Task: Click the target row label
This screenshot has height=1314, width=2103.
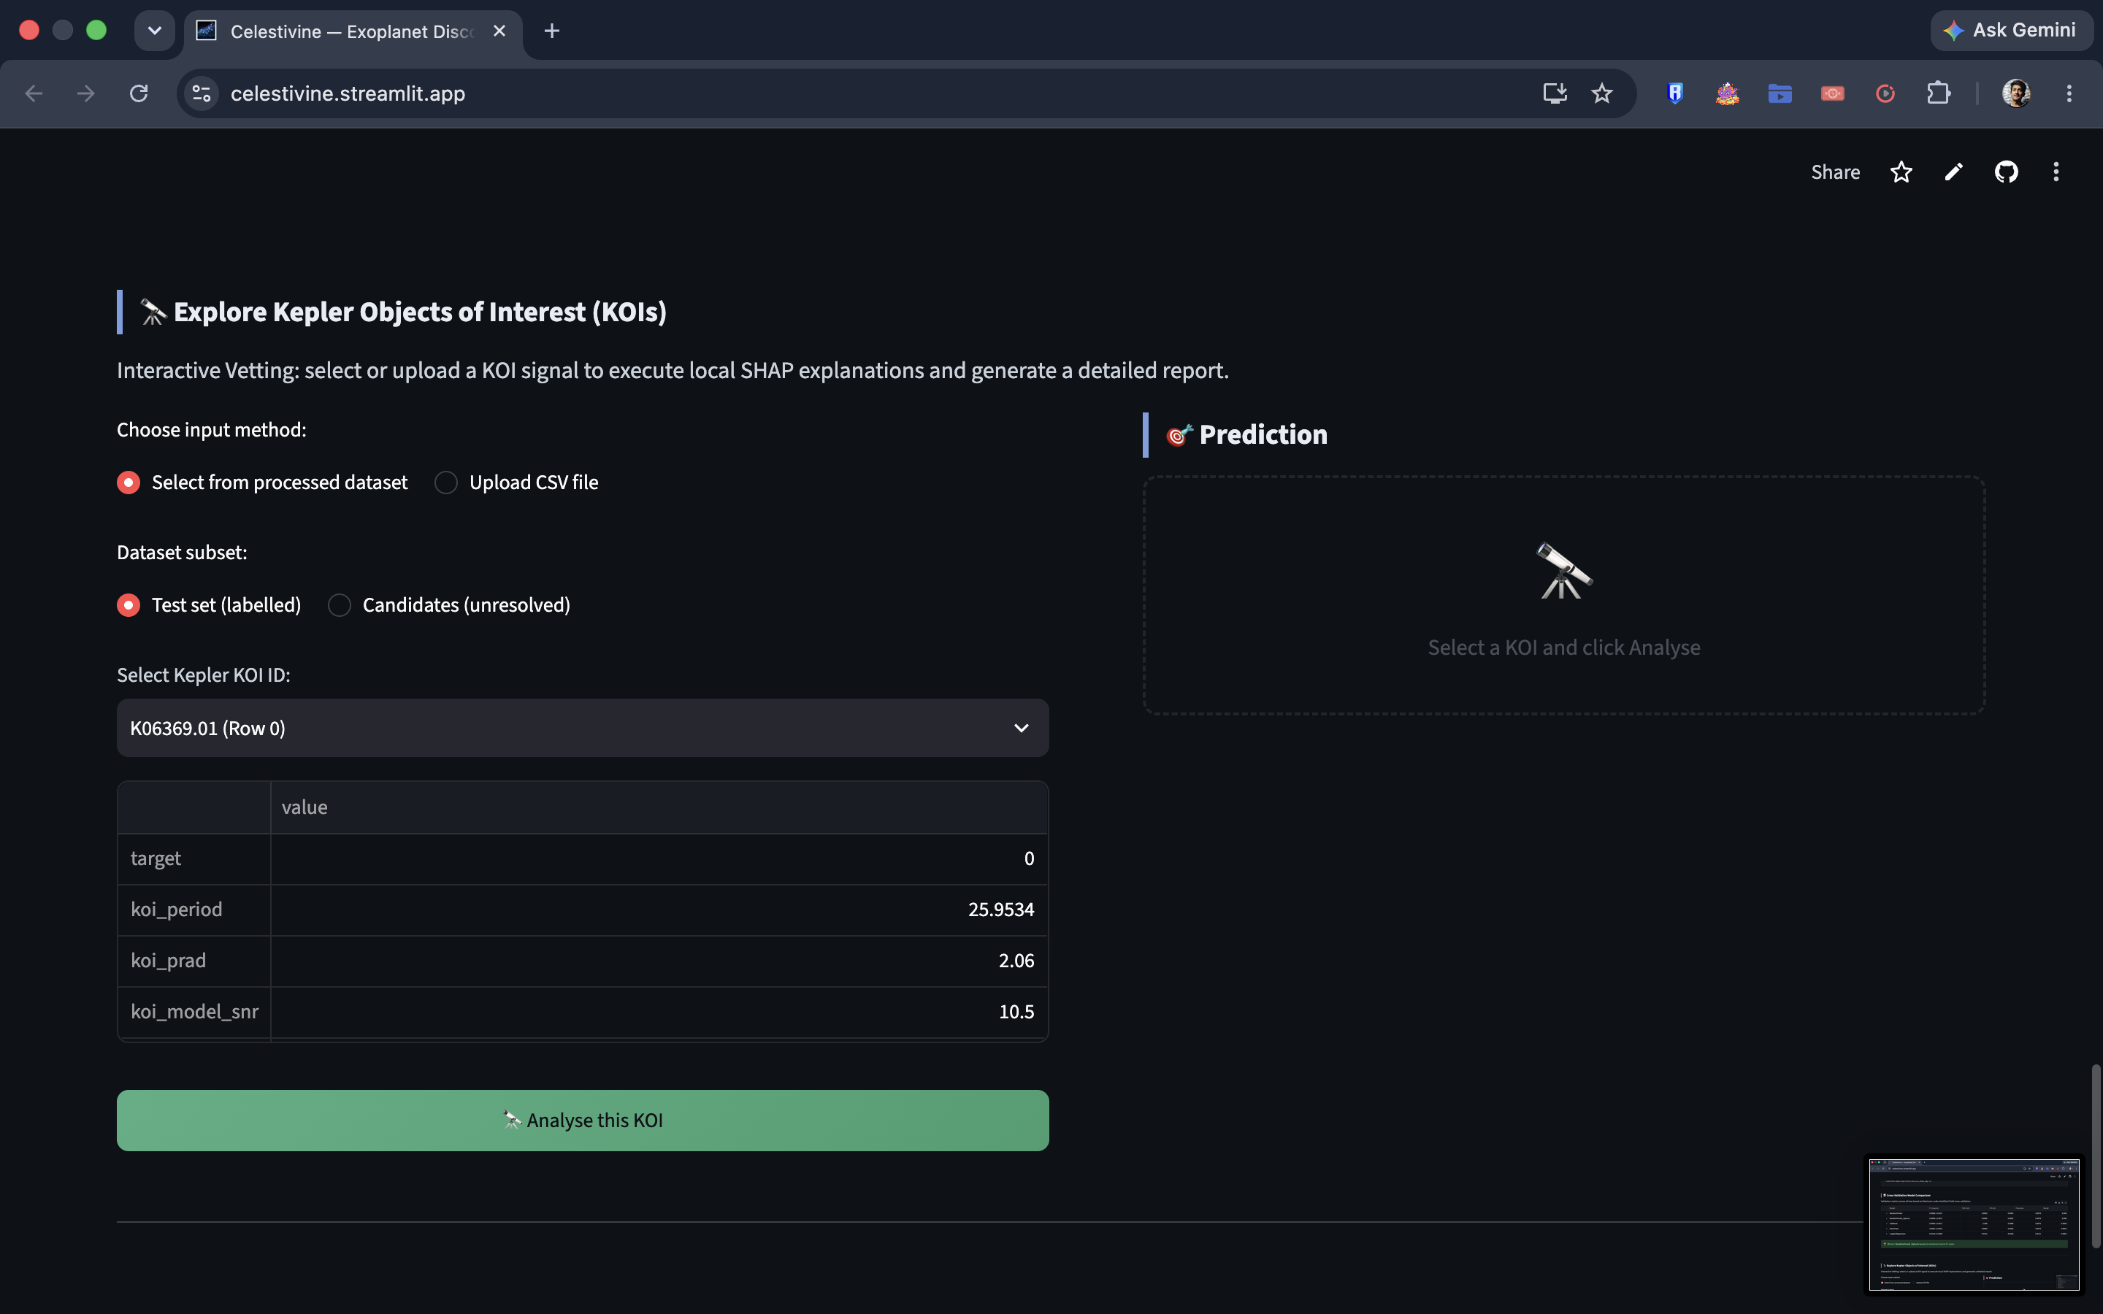Action: [156, 858]
